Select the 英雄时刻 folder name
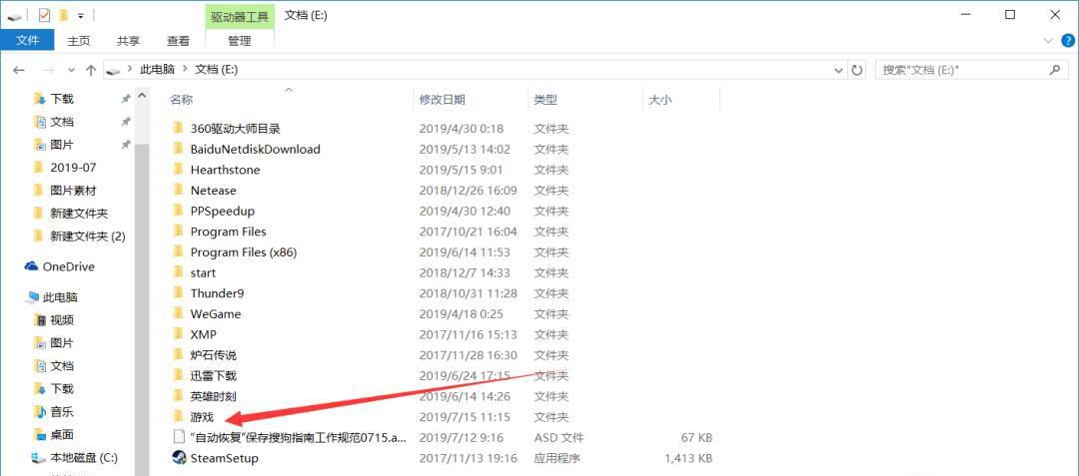1079x476 pixels. click(x=214, y=396)
